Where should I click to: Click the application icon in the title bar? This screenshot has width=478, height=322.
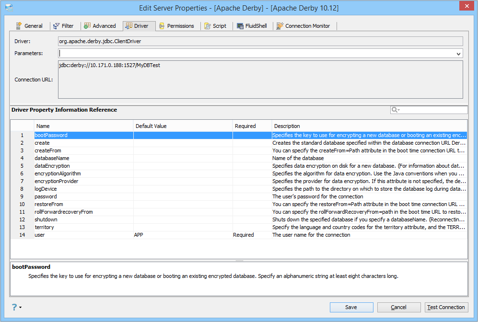[x=9, y=8]
